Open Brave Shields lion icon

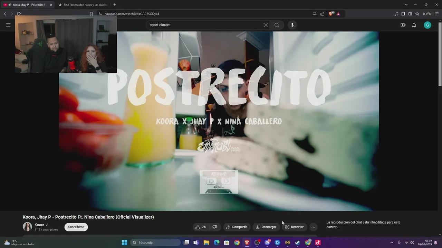(x=331, y=14)
